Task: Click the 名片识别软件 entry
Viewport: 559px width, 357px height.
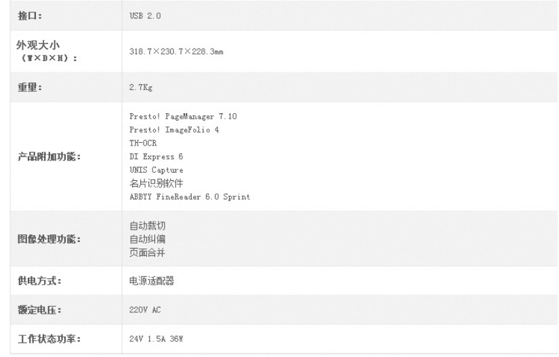Action: tap(156, 184)
